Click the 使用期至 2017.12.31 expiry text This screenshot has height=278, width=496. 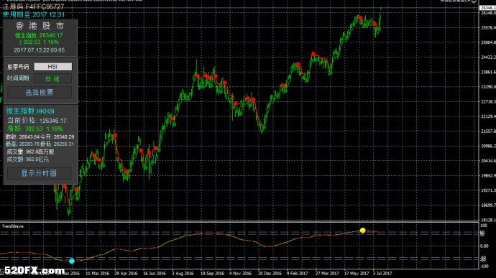click(34, 14)
